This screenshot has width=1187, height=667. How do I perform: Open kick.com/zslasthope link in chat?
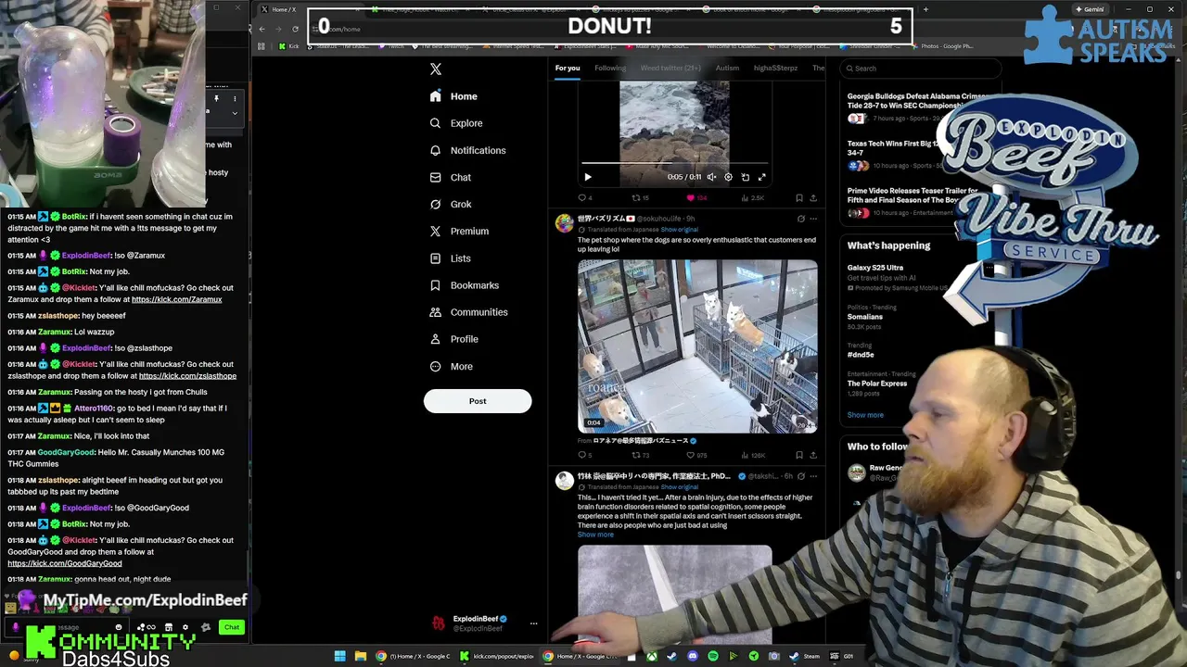click(187, 376)
